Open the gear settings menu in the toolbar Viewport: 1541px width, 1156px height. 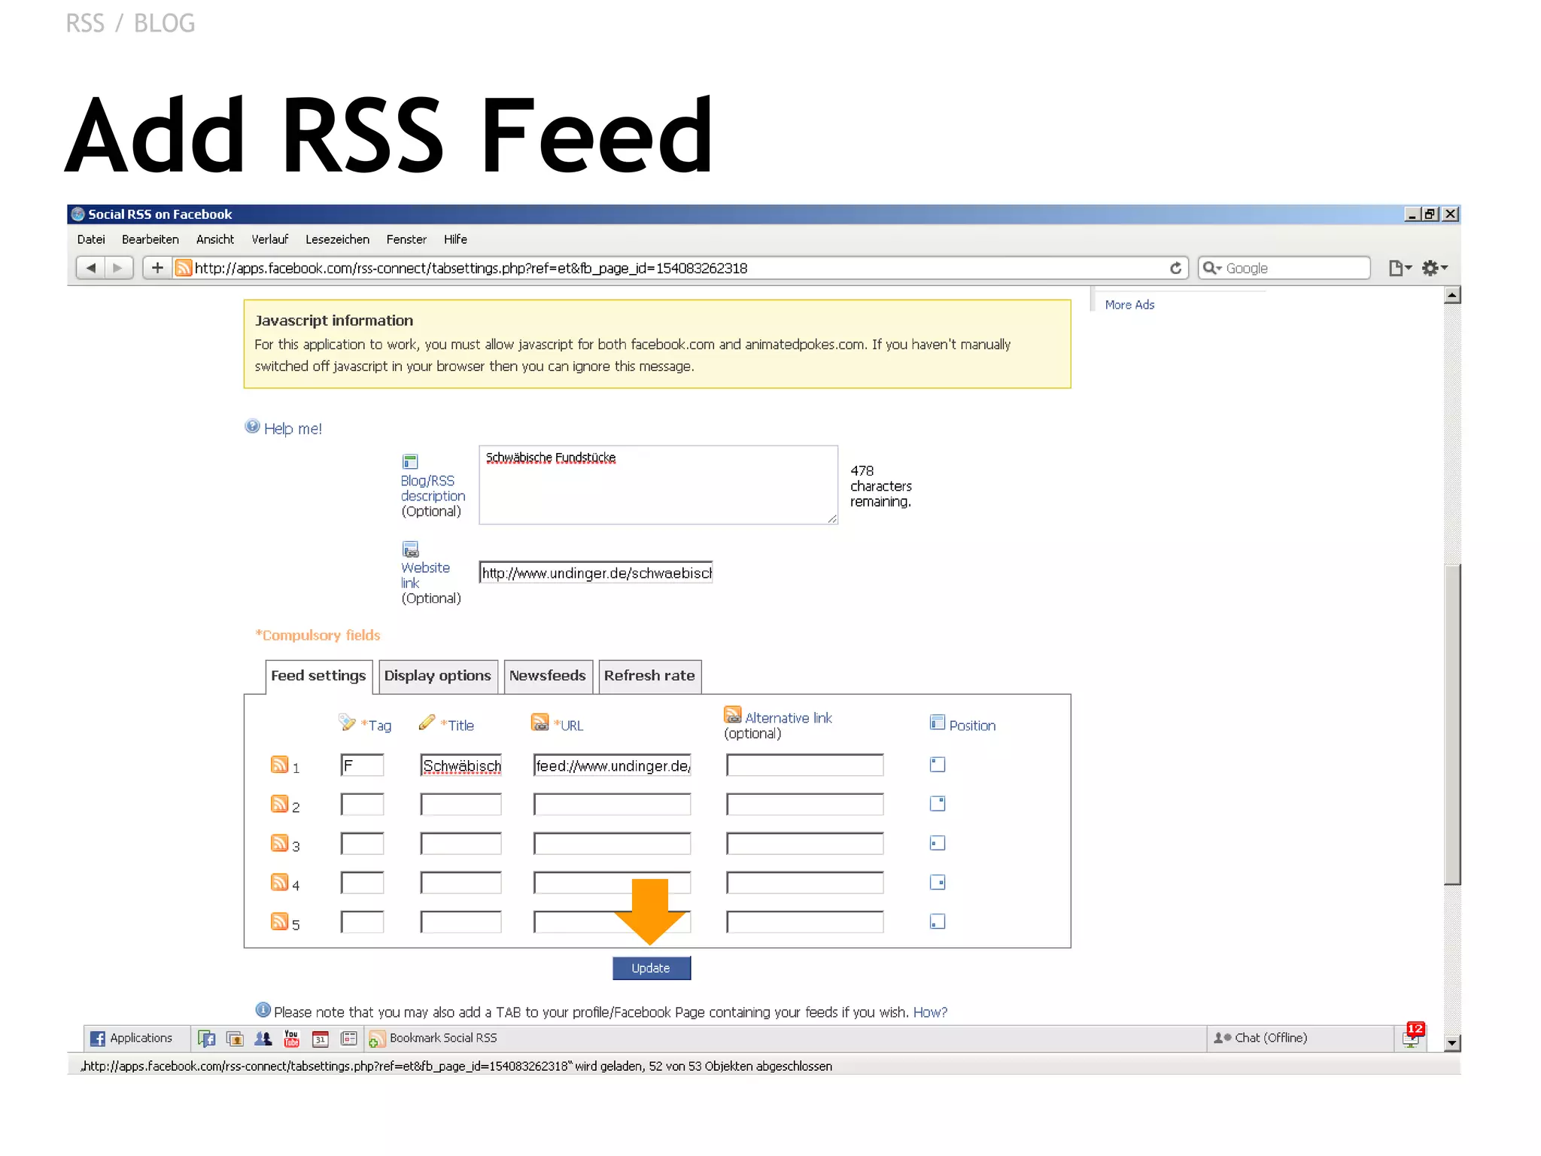pos(1434,268)
